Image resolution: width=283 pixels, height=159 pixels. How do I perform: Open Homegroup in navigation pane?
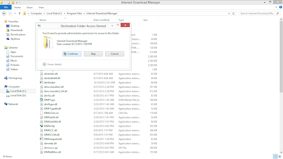[15, 78]
